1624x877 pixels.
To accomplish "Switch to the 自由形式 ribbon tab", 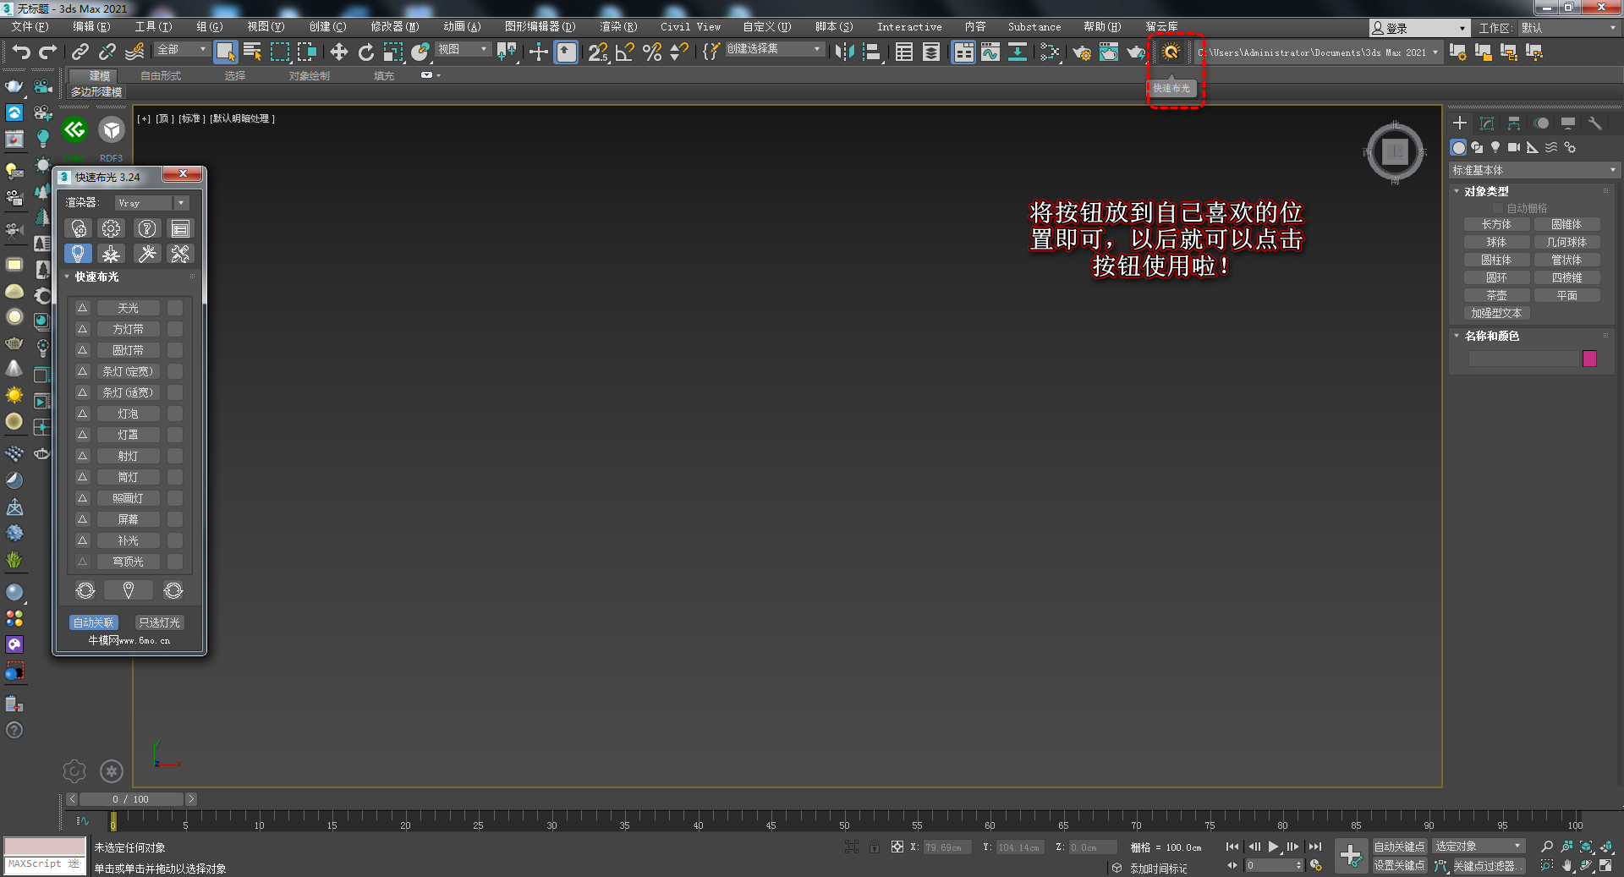I will tap(161, 76).
